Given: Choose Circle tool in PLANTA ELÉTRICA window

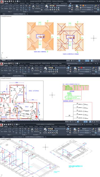Looking at the screenshot, I should coord(10,69).
